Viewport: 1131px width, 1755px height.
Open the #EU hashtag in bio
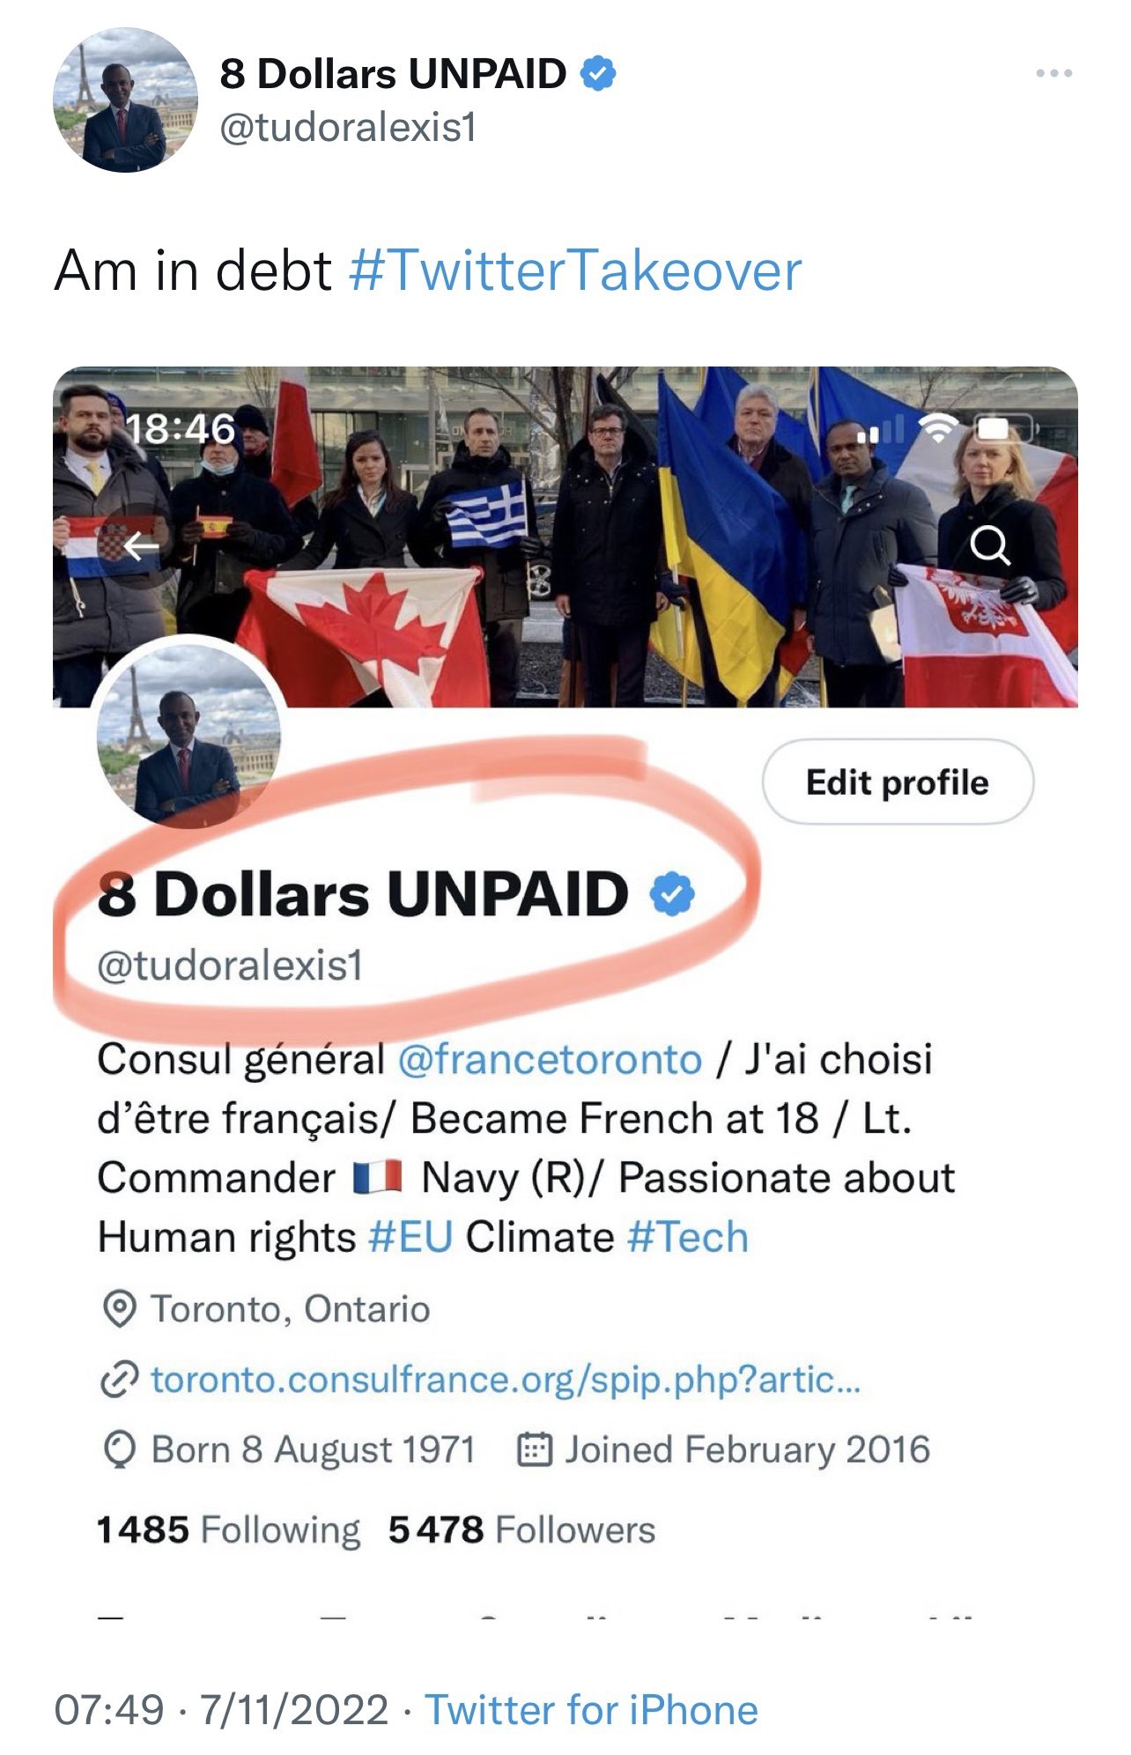pos(410,1237)
